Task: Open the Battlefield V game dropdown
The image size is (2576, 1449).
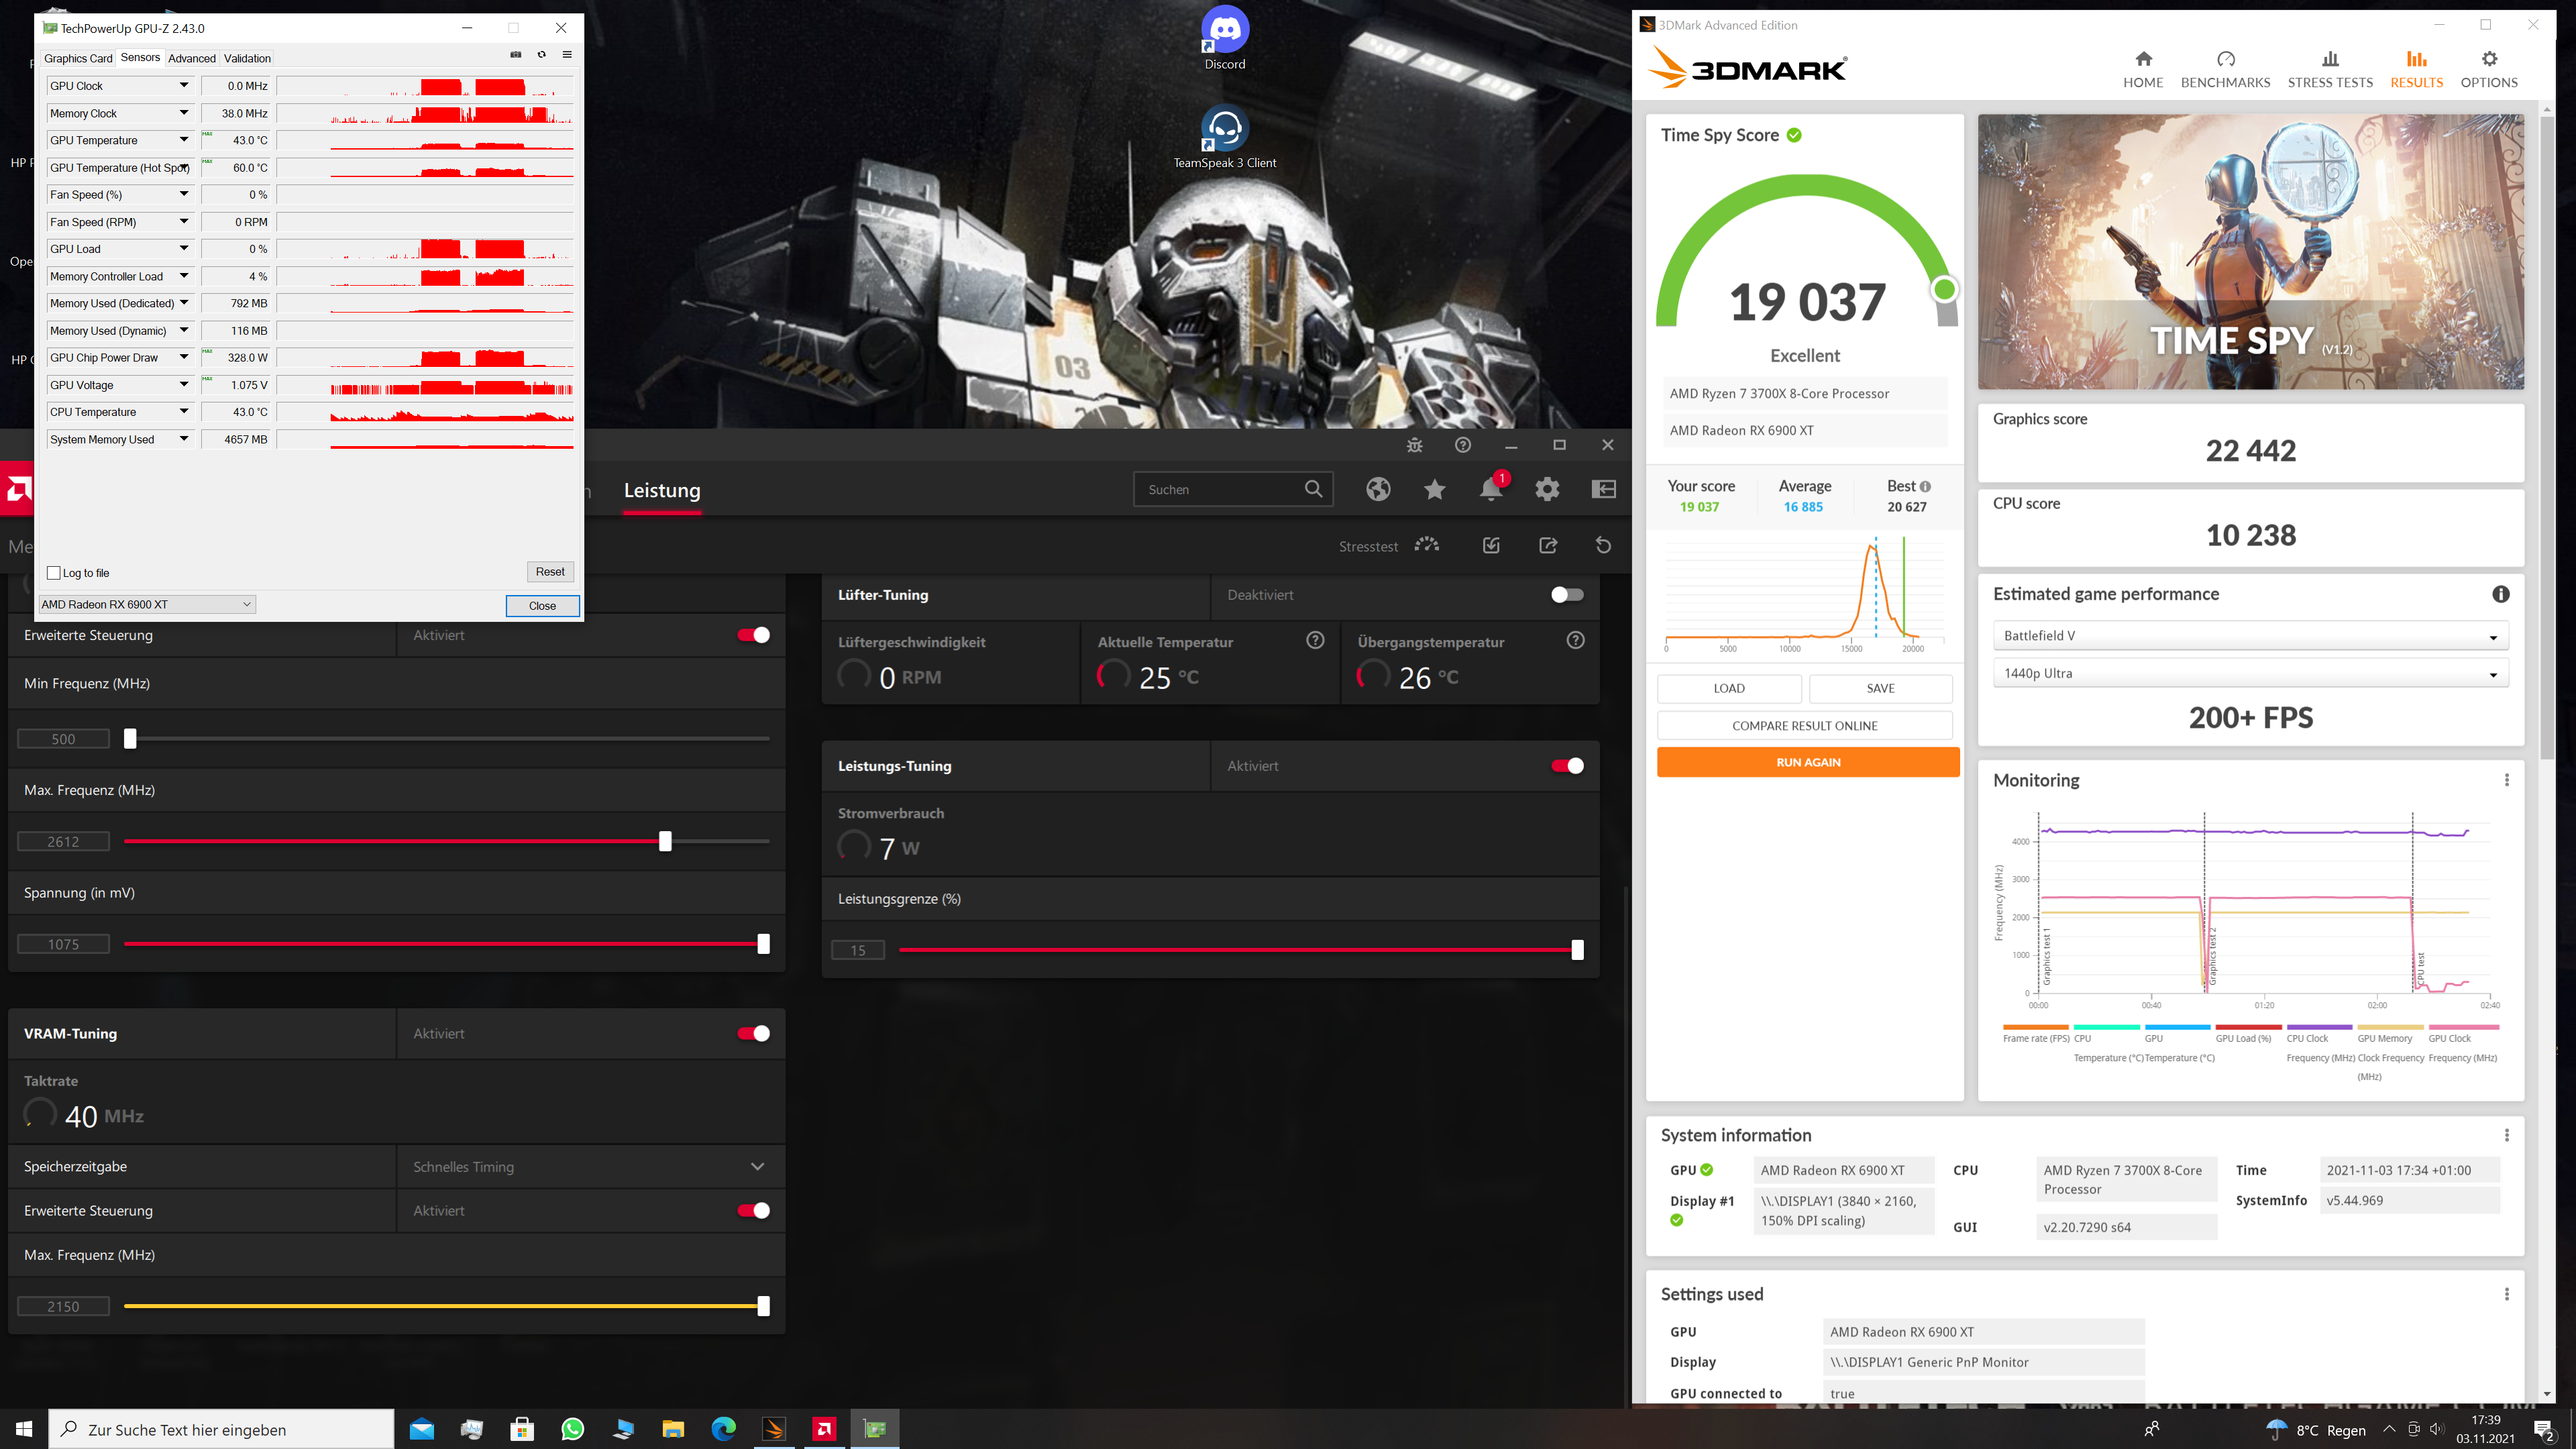Action: [x=2249, y=636]
